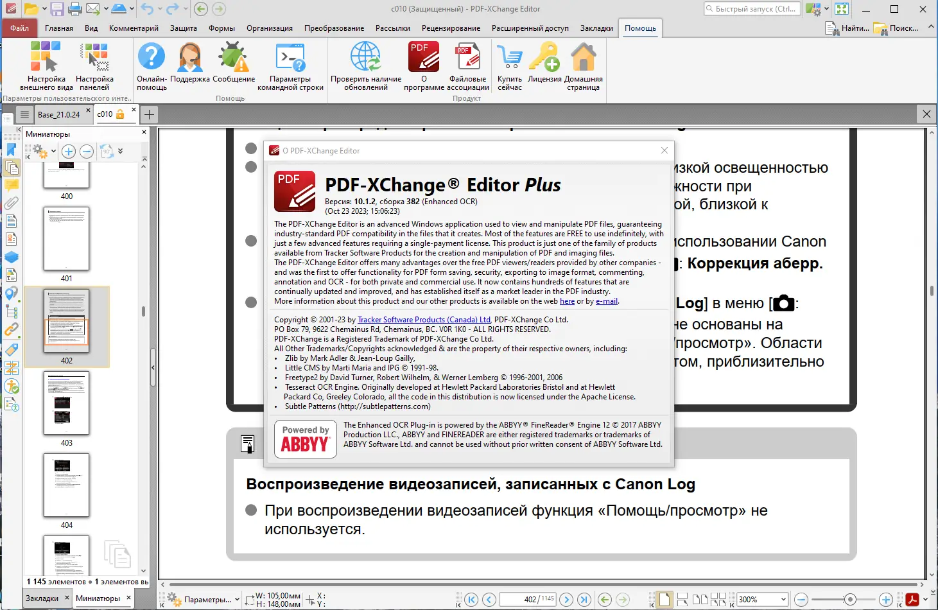Screen dimensions: 938x610
Task: Open command line parameters (Параметры командной строки)
Action: 290,66
